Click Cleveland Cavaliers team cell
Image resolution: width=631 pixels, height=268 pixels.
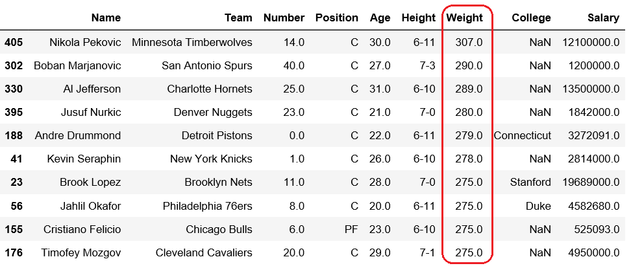[204, 252]
